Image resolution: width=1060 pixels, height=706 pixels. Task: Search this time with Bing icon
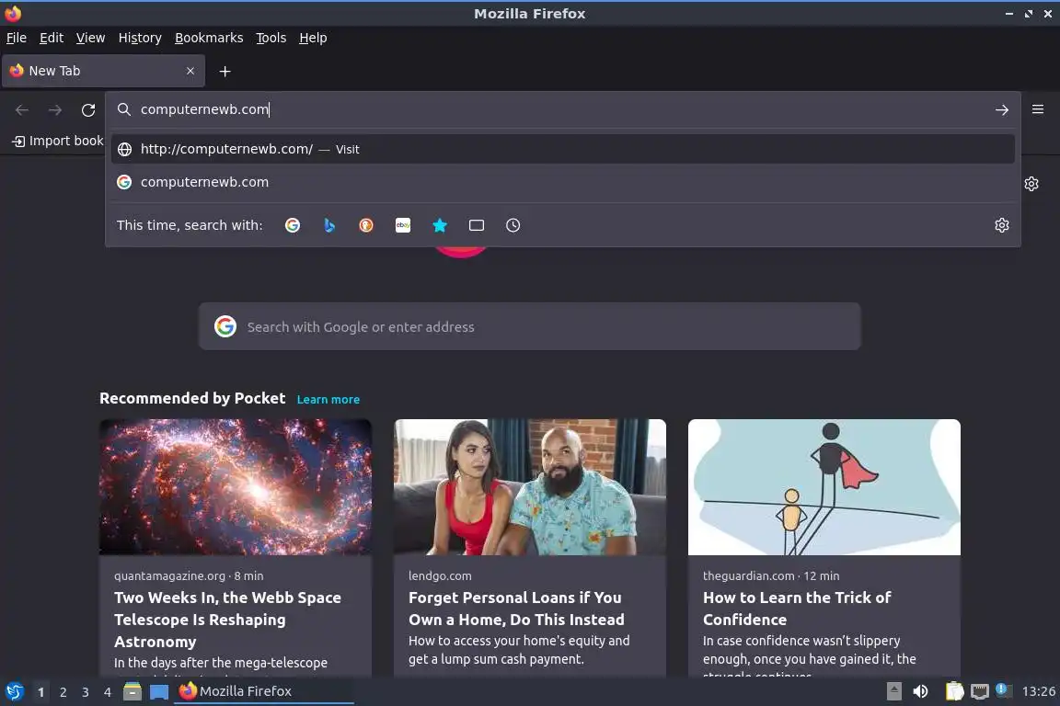329,225
